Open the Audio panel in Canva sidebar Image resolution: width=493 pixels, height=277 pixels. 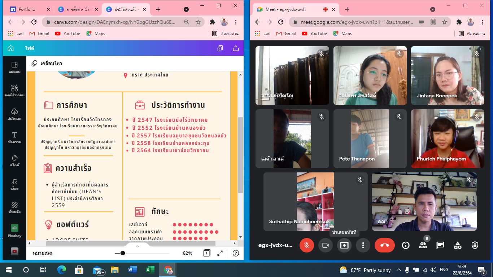click(14, 184)
